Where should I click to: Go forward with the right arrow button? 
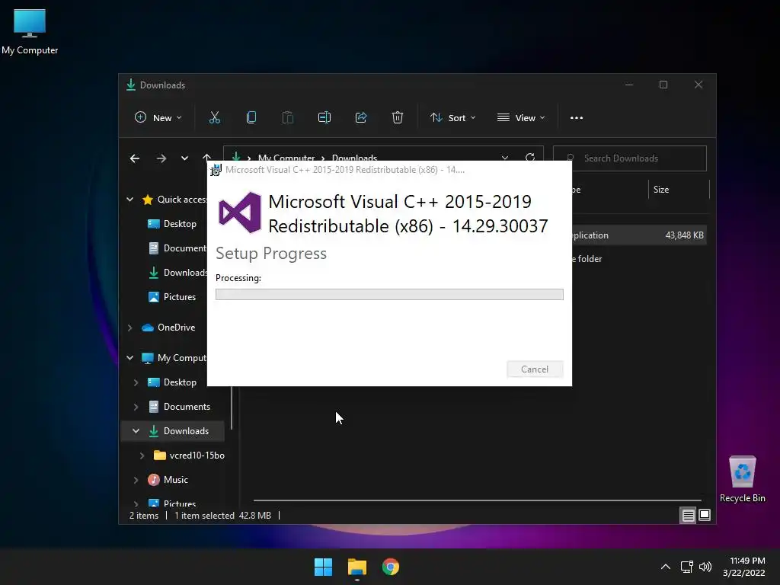pos(161,158)
